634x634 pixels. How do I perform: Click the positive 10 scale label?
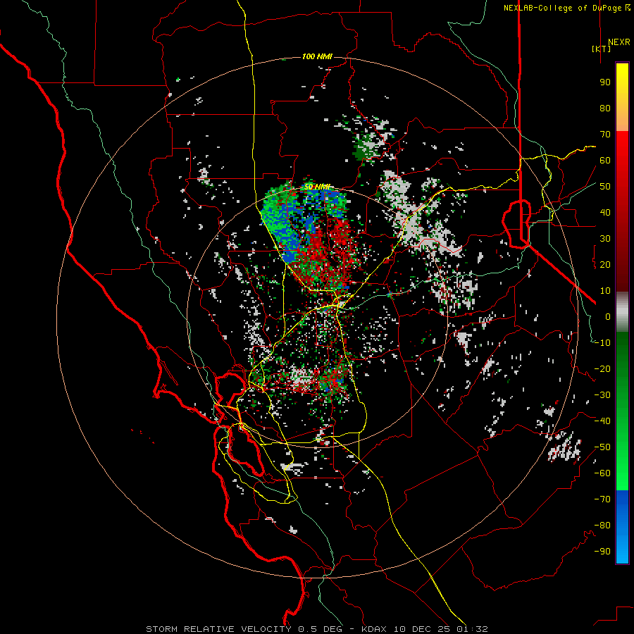pos(605,291)
